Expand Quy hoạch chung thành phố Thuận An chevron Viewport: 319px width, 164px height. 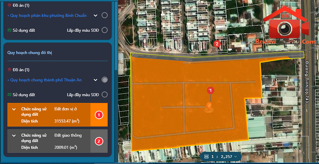click(95, 80)
